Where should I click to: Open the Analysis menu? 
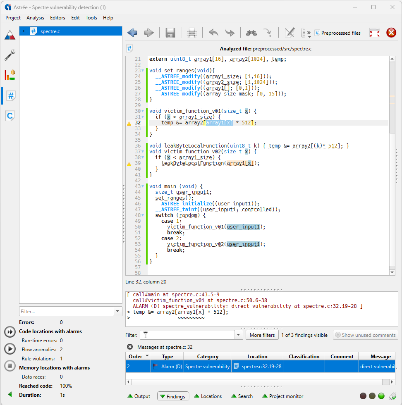tap(35, 18)
